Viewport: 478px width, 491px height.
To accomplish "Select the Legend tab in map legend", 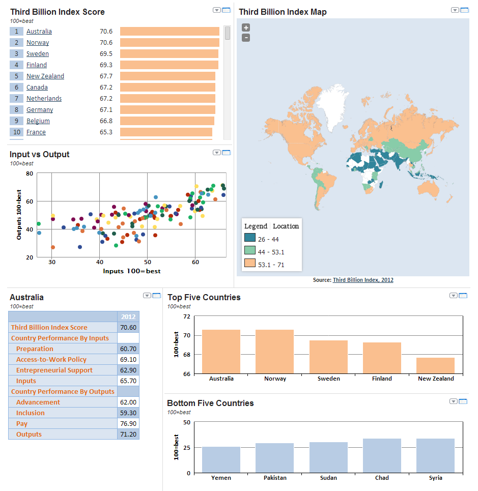I will 256,226.
